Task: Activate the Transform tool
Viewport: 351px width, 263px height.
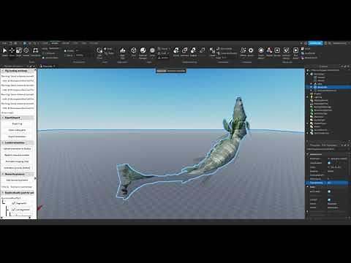Action: pos(35,52)
